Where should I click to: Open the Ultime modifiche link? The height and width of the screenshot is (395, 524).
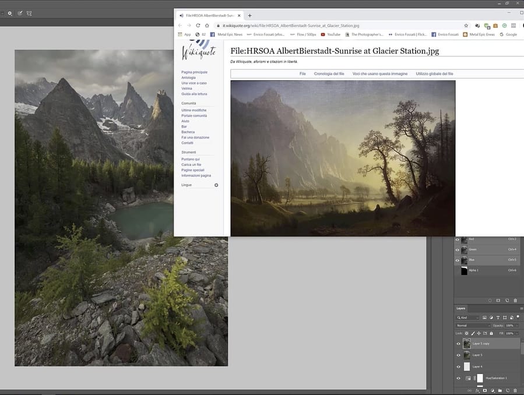coord(194,110)
